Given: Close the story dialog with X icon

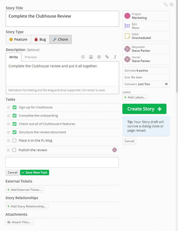Looking at the screenshot, I should (x=171, y=5).
